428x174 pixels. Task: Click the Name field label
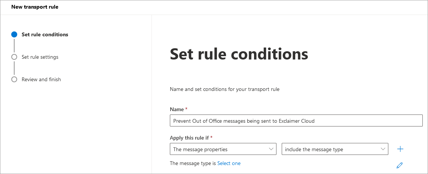click(177, 109)
